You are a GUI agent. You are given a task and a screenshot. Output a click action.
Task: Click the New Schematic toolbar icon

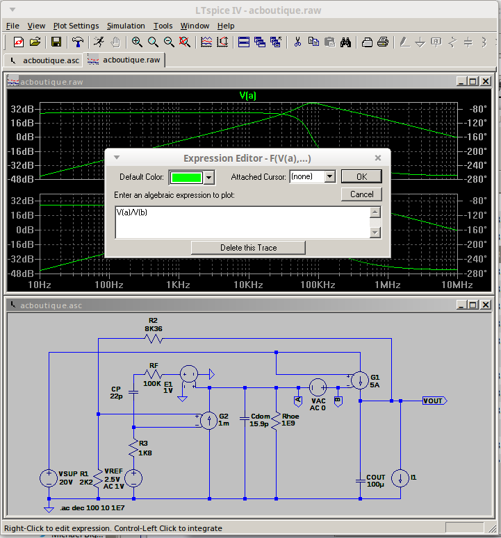click(19, 42)
